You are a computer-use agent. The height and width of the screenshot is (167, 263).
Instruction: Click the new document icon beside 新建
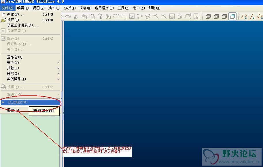(x=3, y=14)
